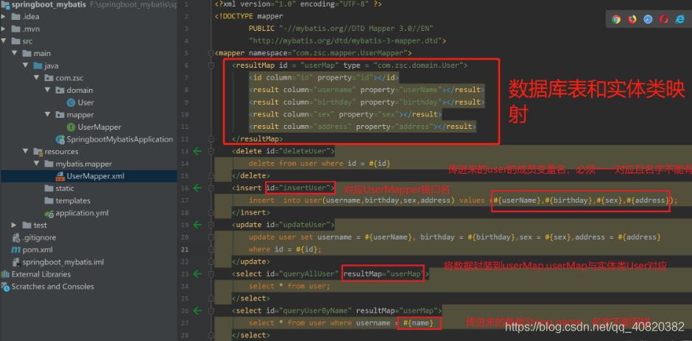Click the Scratches and Consoles icon

[x=5, y=286]
